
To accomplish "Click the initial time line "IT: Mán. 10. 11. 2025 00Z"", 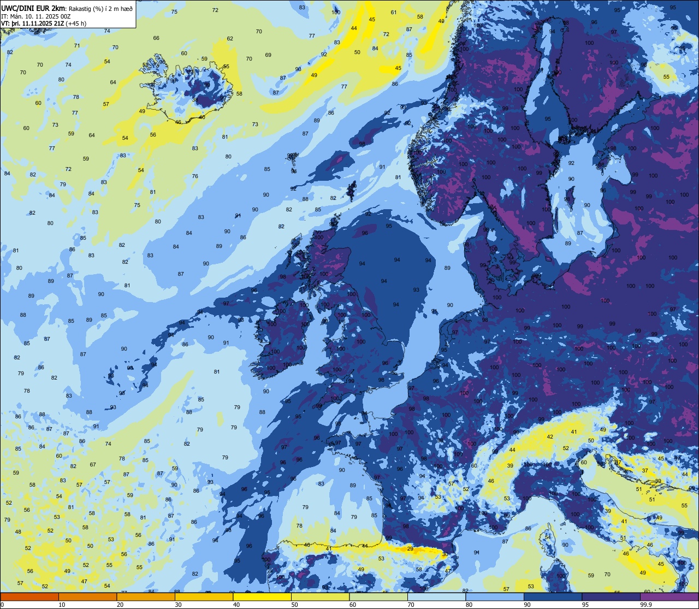I will [37, 16].
